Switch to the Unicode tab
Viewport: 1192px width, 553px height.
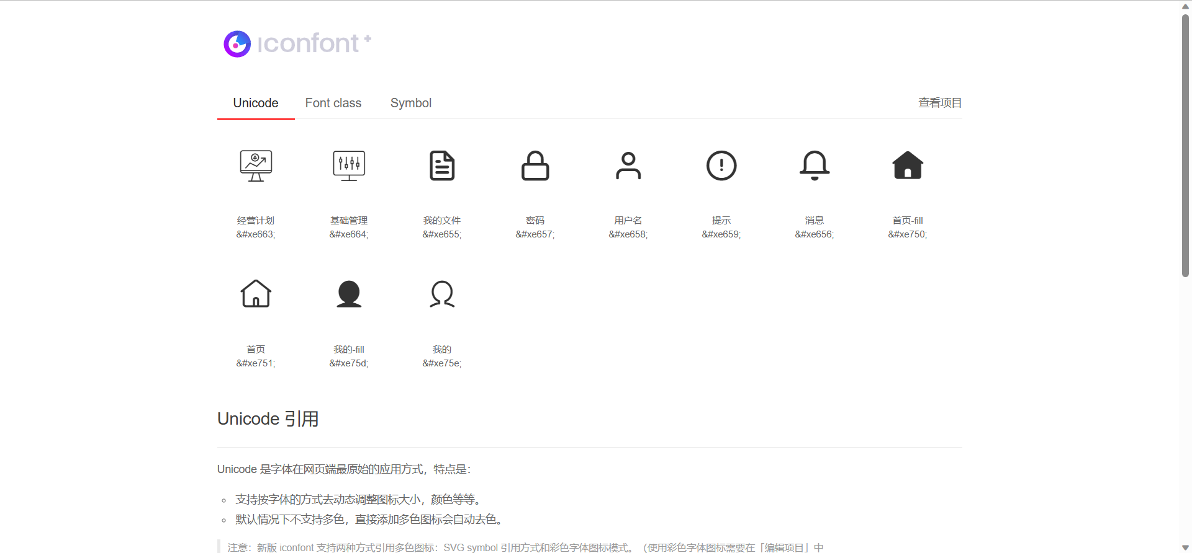click(x=256, y=103)
